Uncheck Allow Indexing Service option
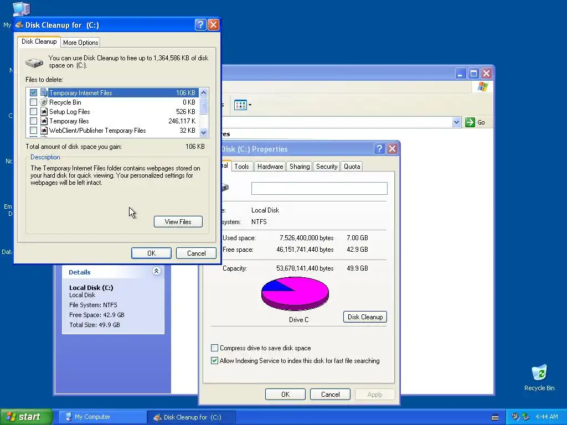 click(x=214, y=361)
